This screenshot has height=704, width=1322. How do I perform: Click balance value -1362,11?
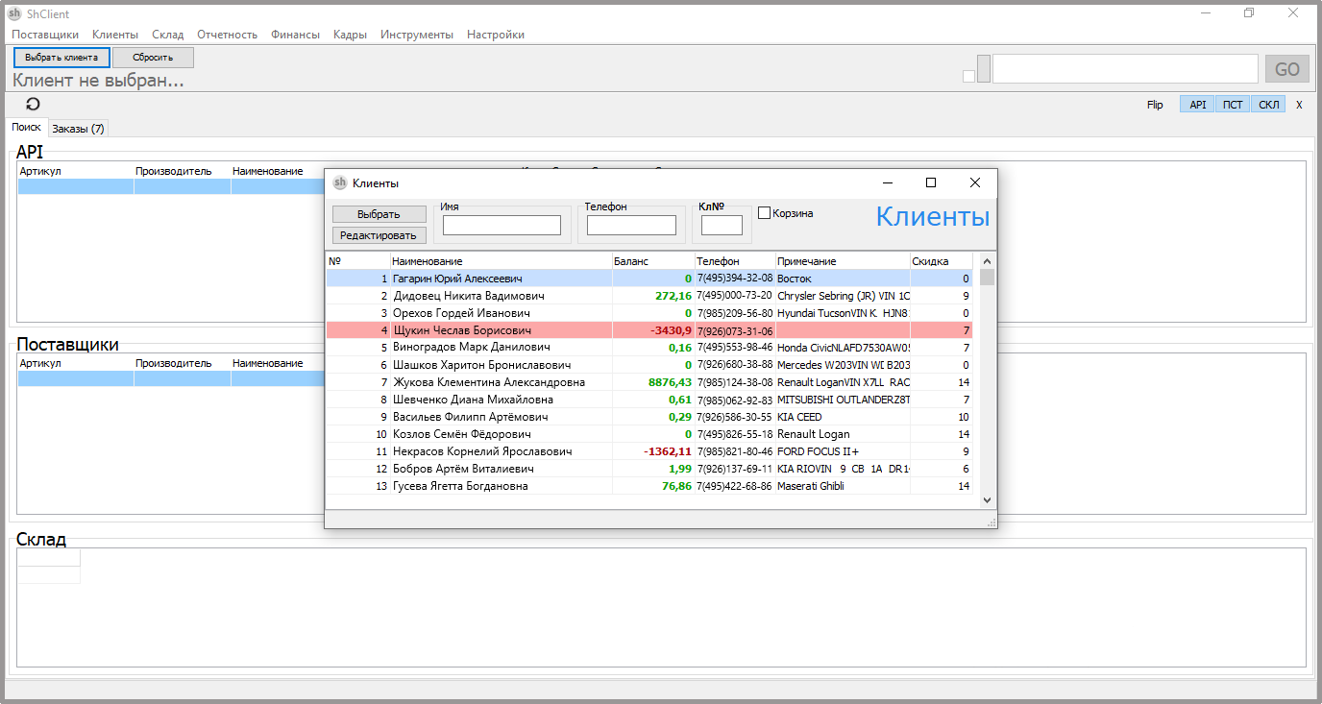(668, 451)
